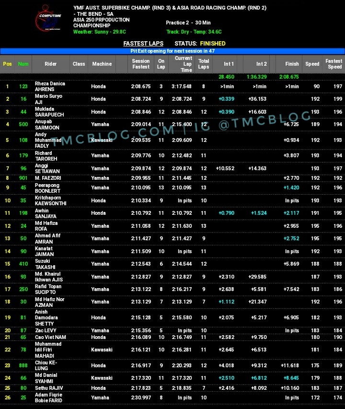Click the Practice 2 - 30 Min label
Viewport: 345px width, 409px height.
coord(188,23)
